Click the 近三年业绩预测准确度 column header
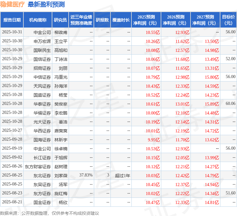This screenshot has height=216, width=237. pyautogui.click(x=81, y=20)
